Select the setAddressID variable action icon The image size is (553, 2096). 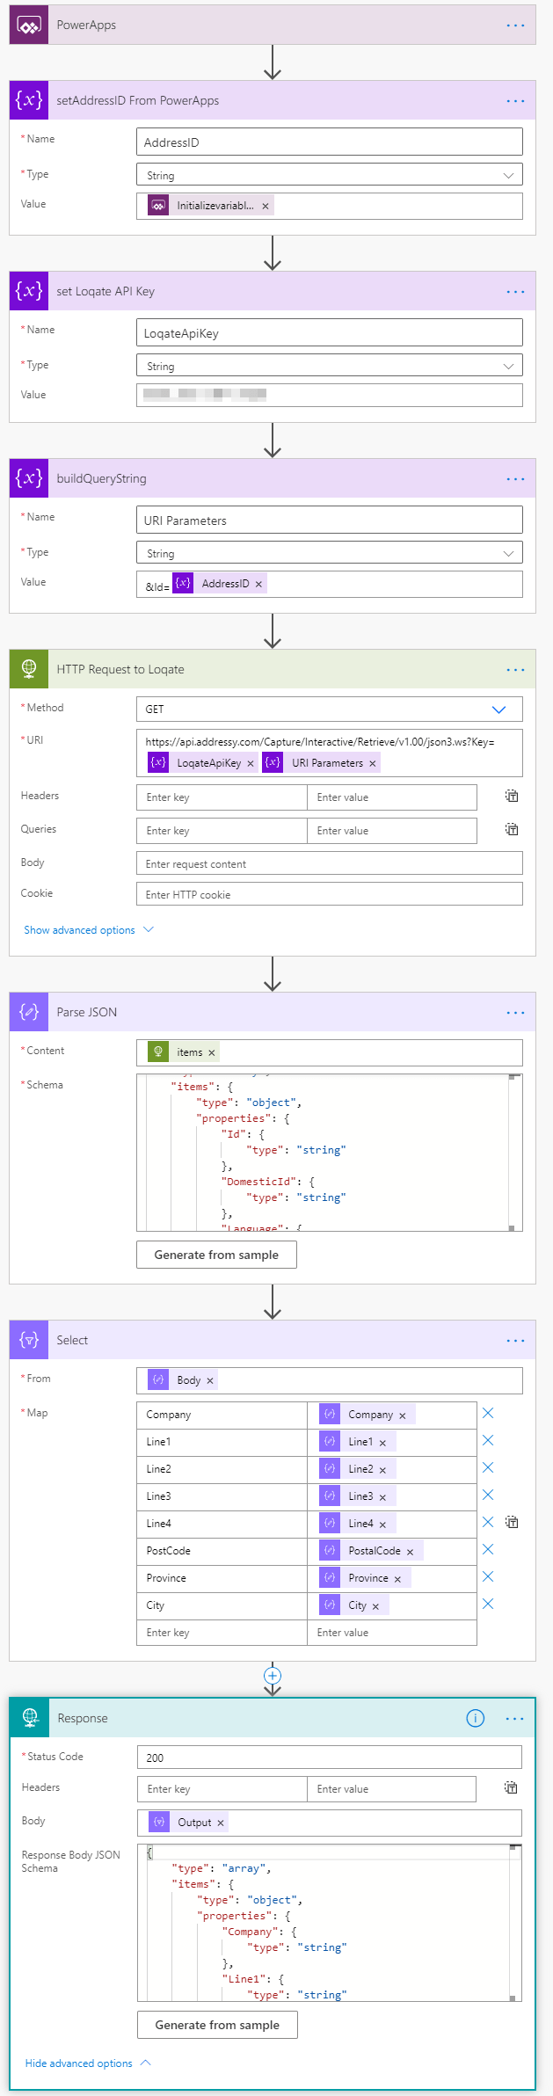[28, 100]
